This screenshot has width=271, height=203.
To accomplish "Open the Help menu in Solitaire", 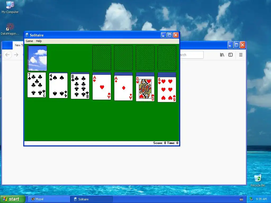I will click(x=39, y=41).
